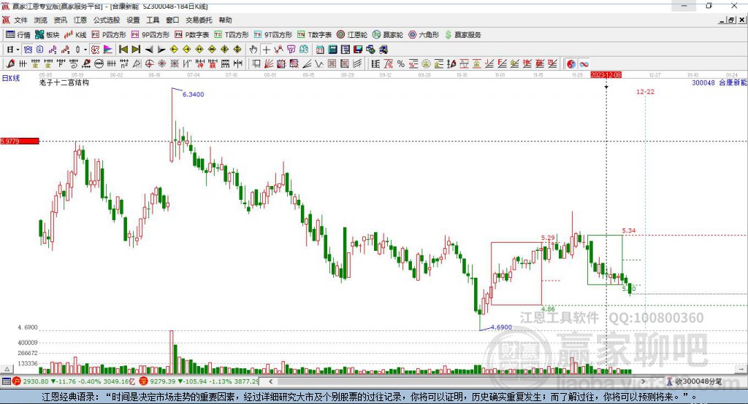
Task: Click the calendar icon with 21
Action: pyautogui.click(x=320, y=50)
